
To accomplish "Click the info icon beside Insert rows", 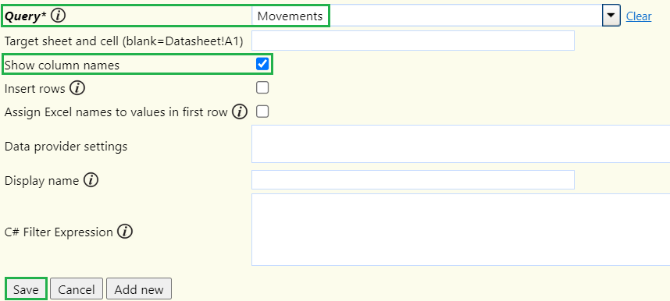I will point(77,88).
